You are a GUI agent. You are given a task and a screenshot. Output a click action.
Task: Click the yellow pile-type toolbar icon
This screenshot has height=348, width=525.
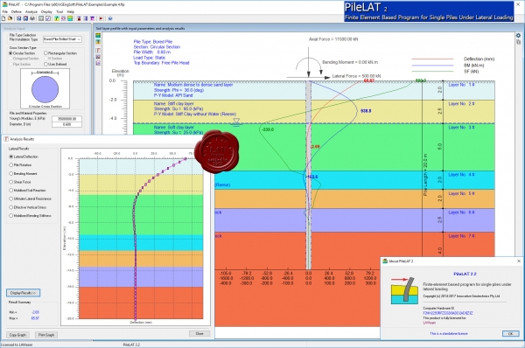pos(57,18)
